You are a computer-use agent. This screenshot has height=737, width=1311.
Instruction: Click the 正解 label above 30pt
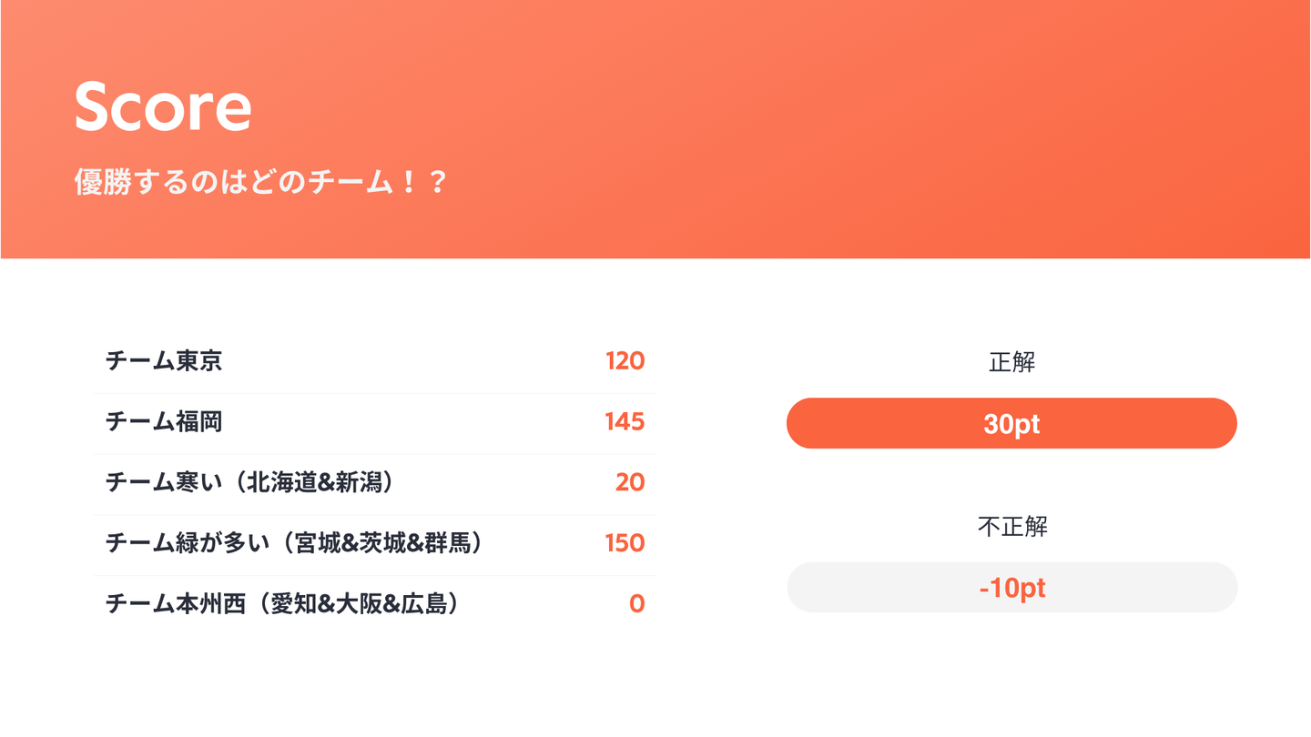(x=1011, y=362)
